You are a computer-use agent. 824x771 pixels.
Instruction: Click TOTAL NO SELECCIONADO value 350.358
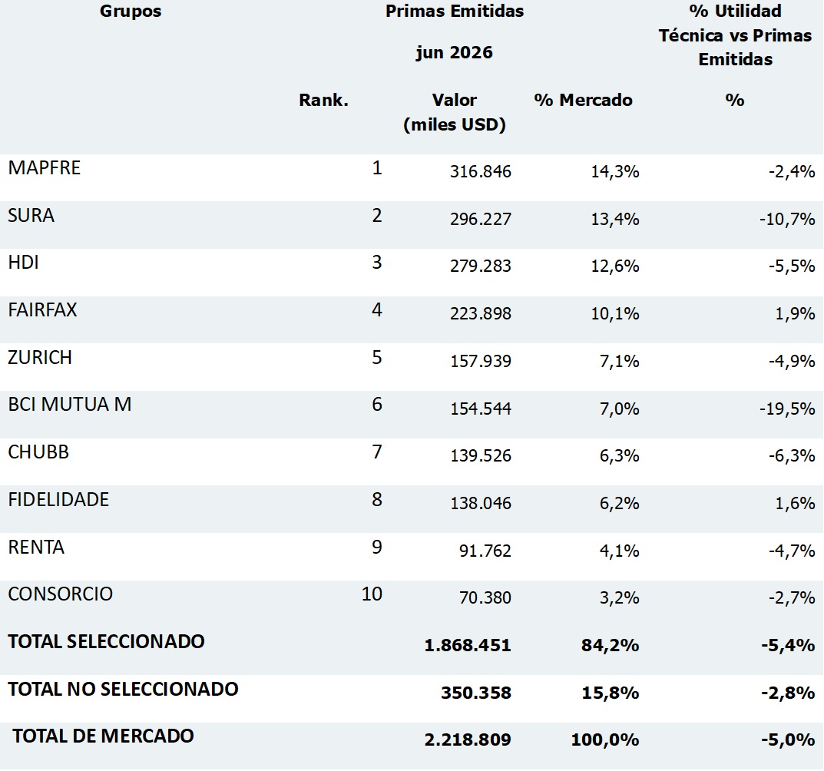pyautogui.click(x=476, y=693)
